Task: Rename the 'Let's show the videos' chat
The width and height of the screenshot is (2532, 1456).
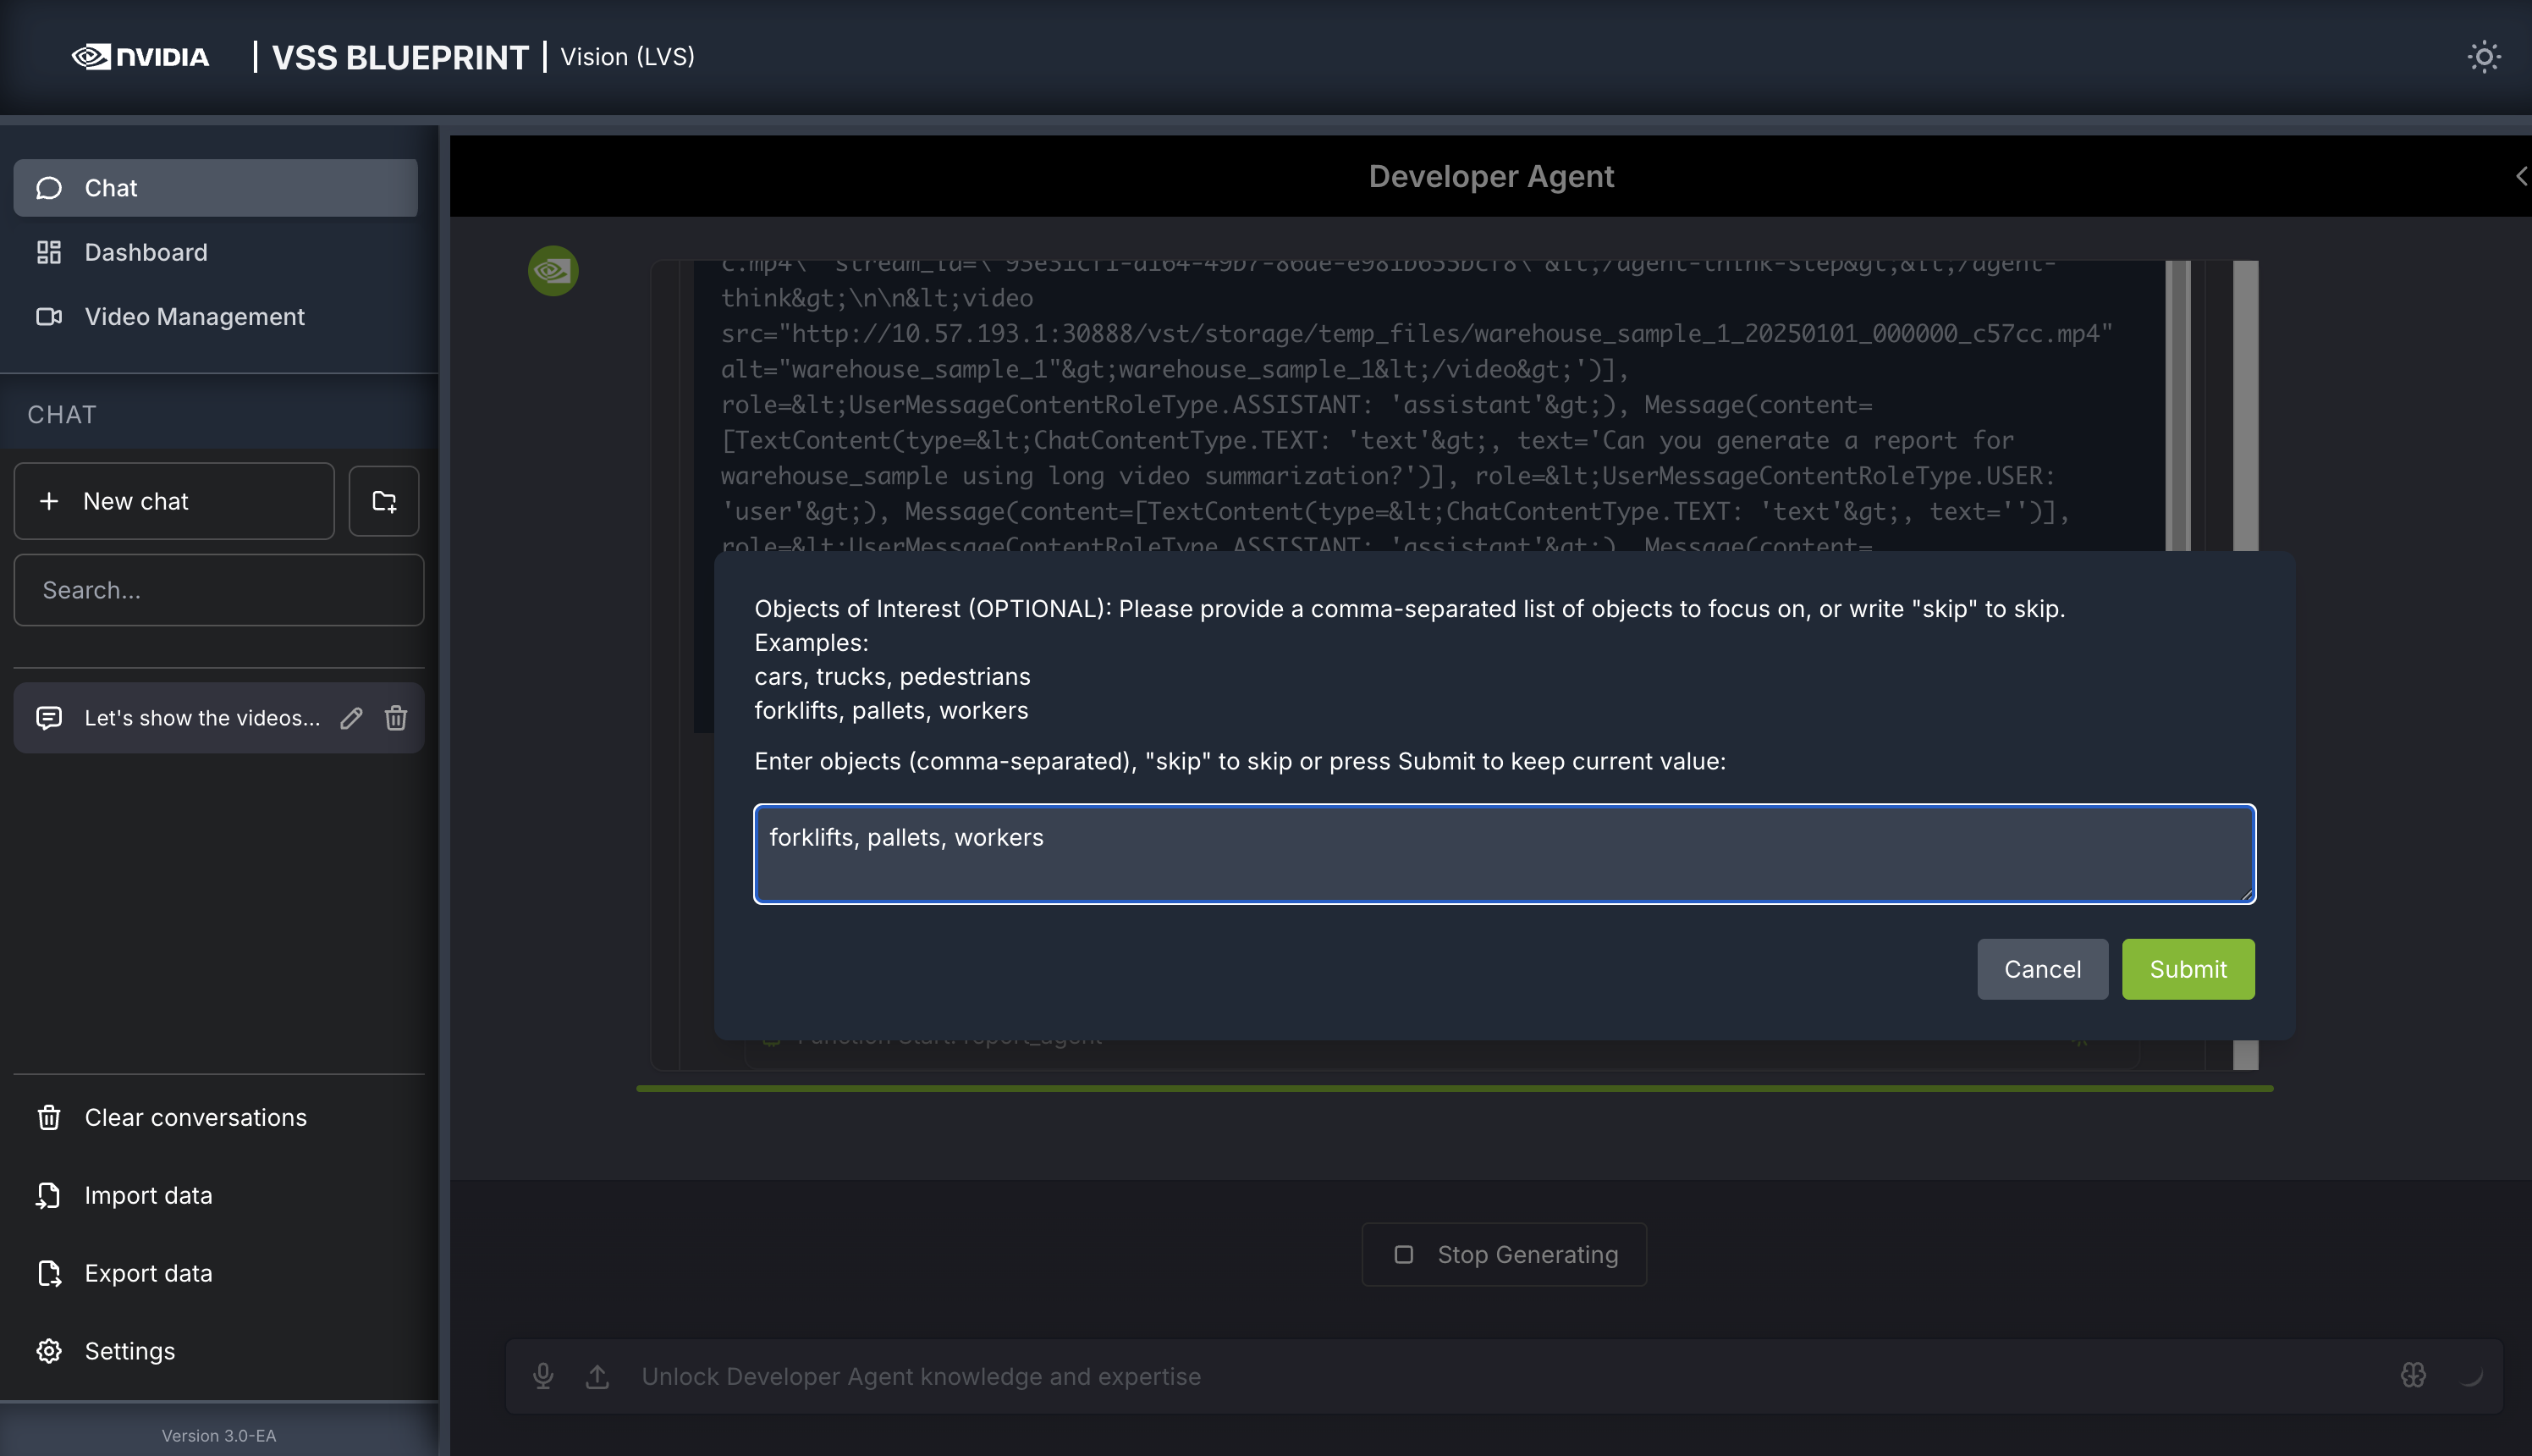Action: [x=351, y=718]
